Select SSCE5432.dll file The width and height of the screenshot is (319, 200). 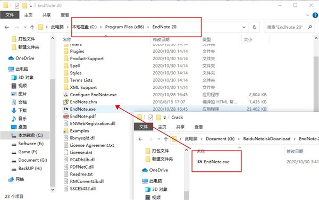pyautogui.click(x=83, y=189)
